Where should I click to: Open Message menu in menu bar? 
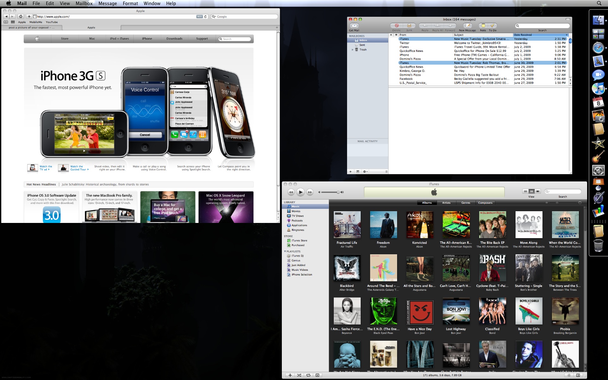(108, 3)
